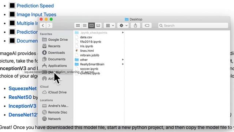Click the Network globe icon
Screen dimensions: 234x132
44,119
